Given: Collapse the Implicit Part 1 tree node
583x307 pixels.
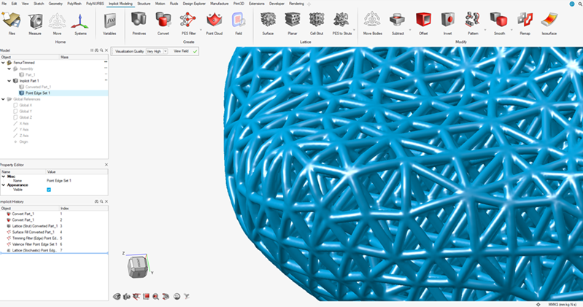Looking at the screenshot, I should click(x=3, y=81).
